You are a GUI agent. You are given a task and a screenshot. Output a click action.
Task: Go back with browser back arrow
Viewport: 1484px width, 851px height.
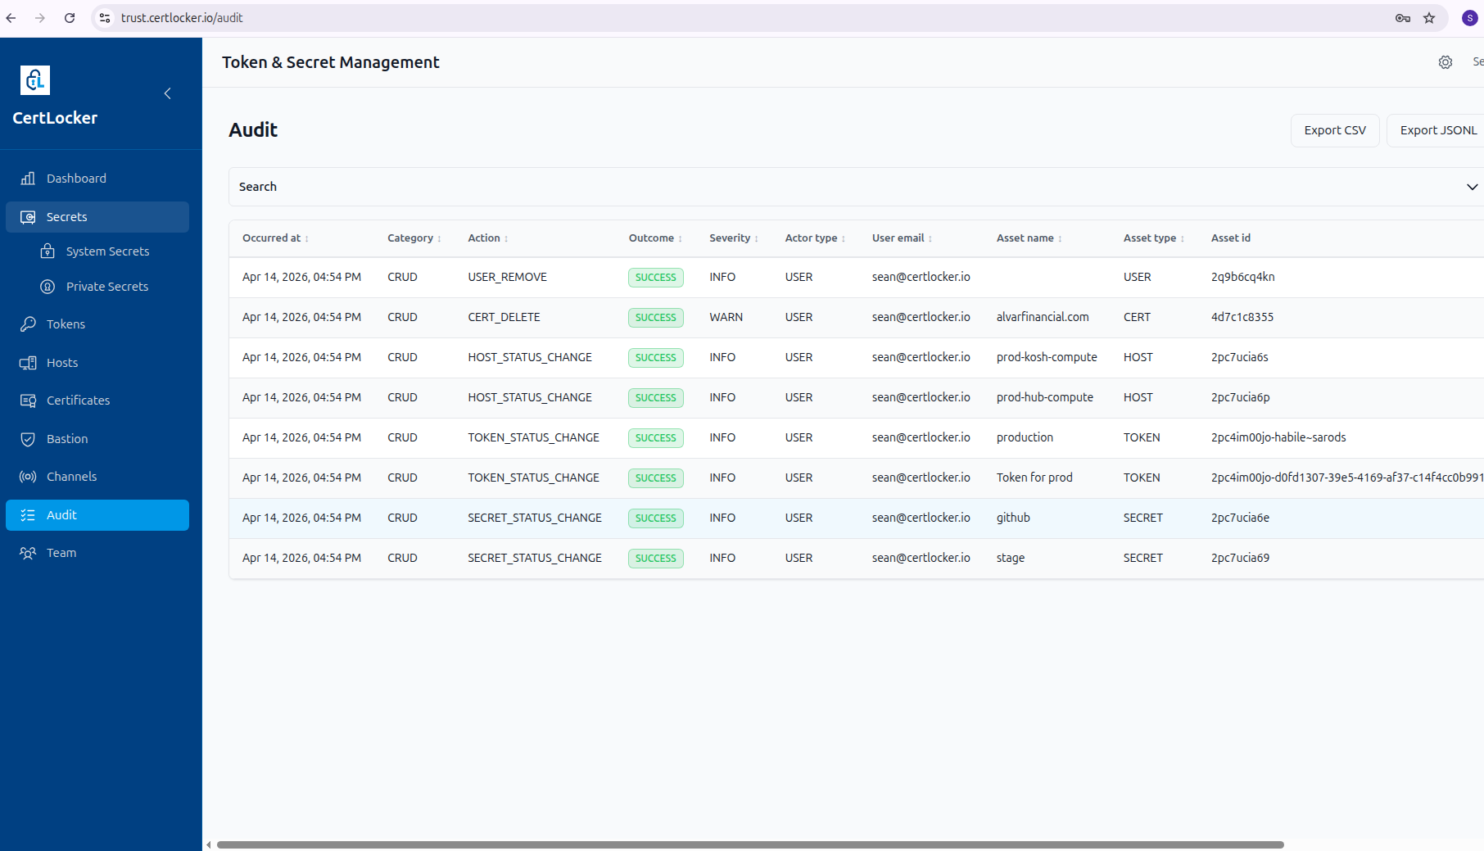(x=11, y=18)
